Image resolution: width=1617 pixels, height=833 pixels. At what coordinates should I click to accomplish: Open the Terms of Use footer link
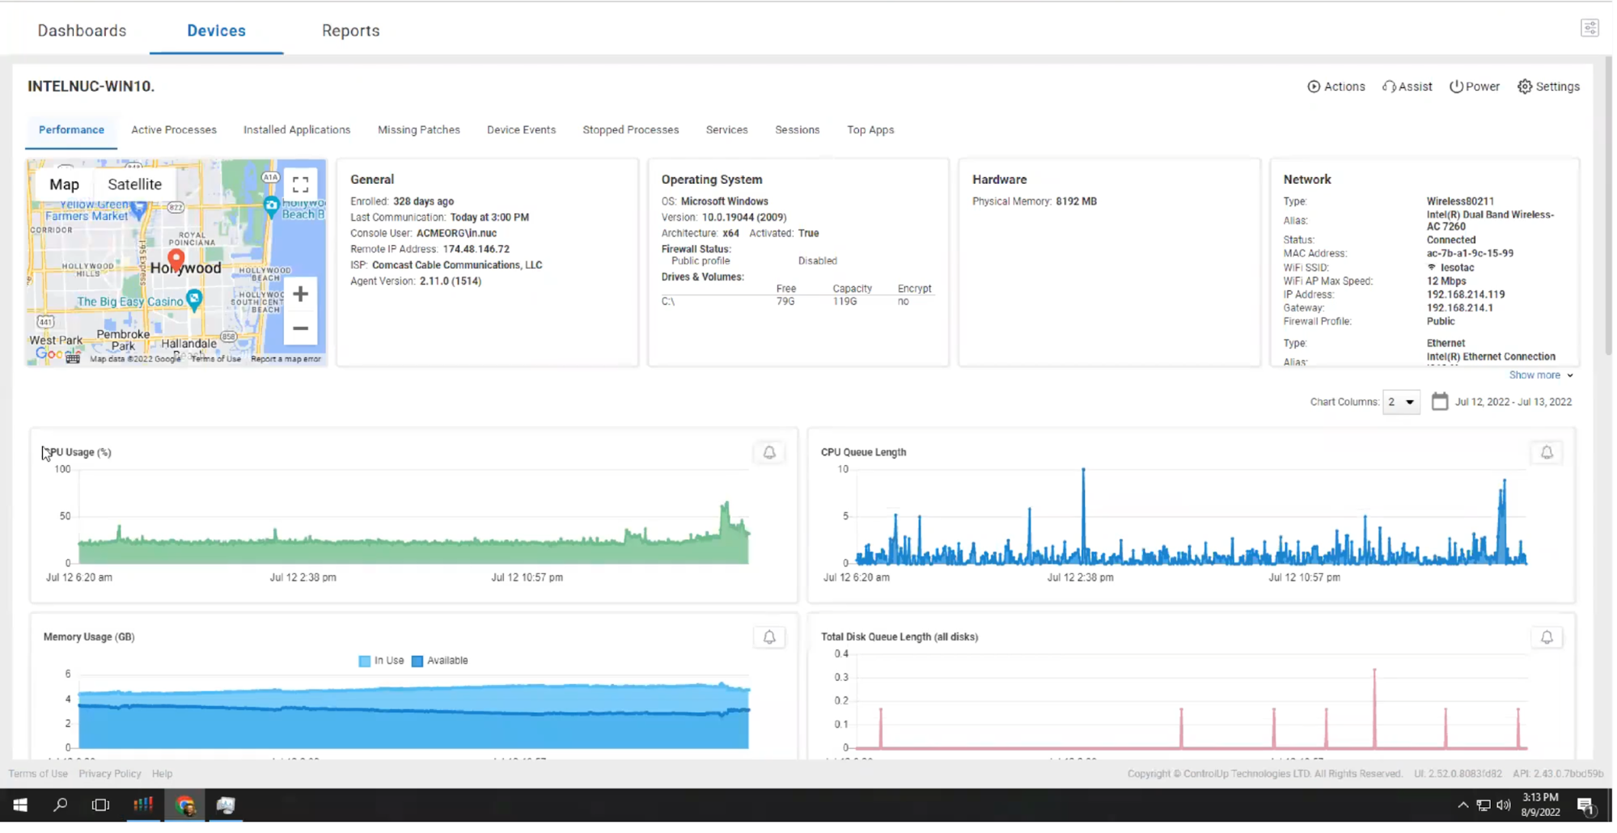click(38, 775)
